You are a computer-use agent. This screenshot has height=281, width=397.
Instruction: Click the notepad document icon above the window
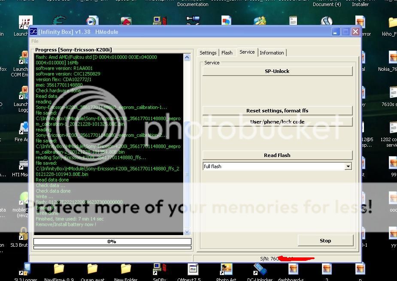tap(293, 21)
